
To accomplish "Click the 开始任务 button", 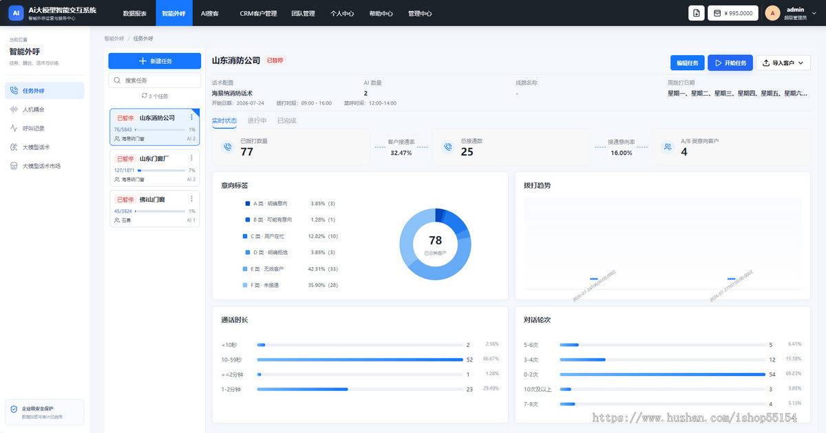I will click(x=730, y=63).
